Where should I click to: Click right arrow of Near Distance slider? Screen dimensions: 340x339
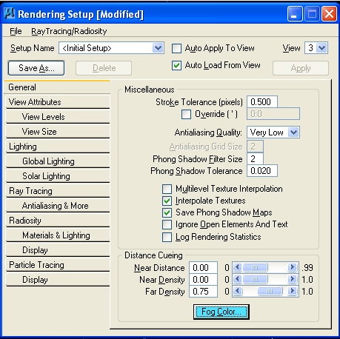(293, 267)
